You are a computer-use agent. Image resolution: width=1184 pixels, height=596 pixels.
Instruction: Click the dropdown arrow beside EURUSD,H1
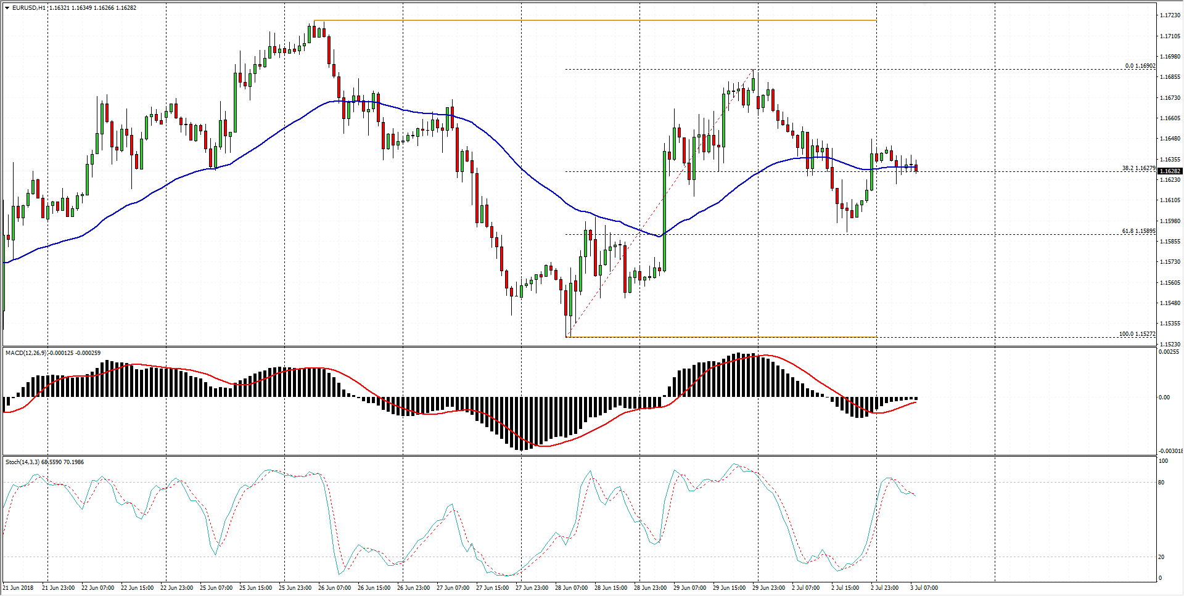click(x=7, y=8)
